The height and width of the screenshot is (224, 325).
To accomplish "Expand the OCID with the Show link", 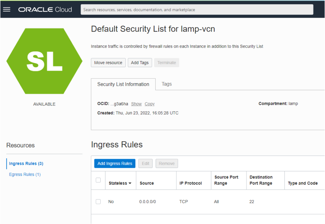I will coord(136,103).
